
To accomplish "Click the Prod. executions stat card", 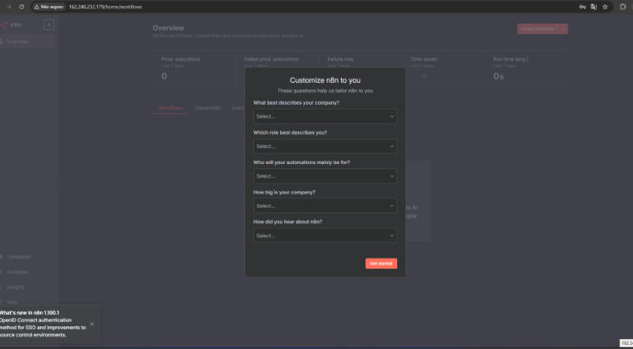I will coord(195,68).
